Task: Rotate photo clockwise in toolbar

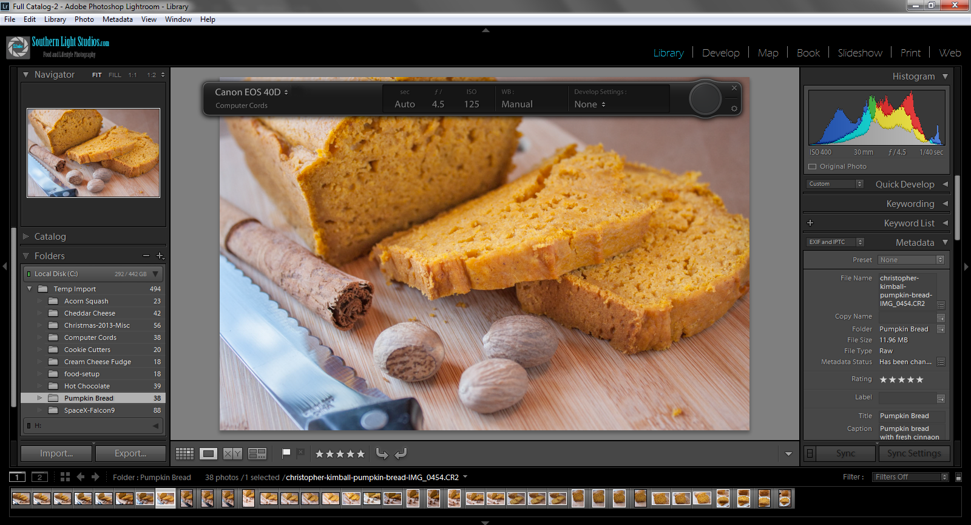Action: (x=401, y=453)
